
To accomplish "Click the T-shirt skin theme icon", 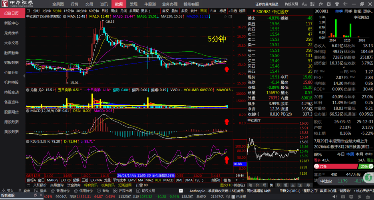I will click(x=337, y=4).
